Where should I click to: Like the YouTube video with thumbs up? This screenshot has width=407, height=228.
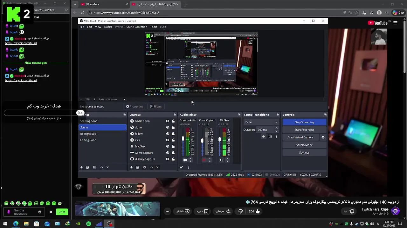click(258, 212)
